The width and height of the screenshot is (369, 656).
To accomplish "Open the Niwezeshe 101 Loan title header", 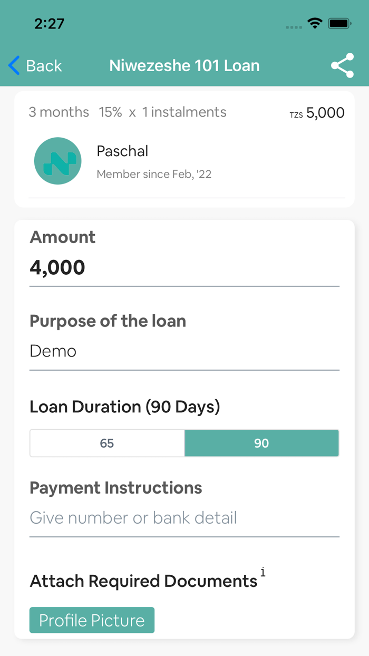I will tap(184, 65).
